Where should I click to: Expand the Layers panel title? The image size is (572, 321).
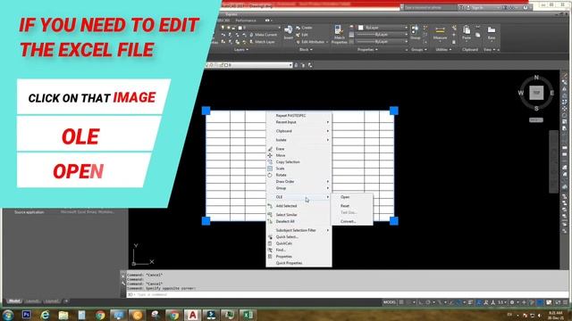click(x=241, y=50)
